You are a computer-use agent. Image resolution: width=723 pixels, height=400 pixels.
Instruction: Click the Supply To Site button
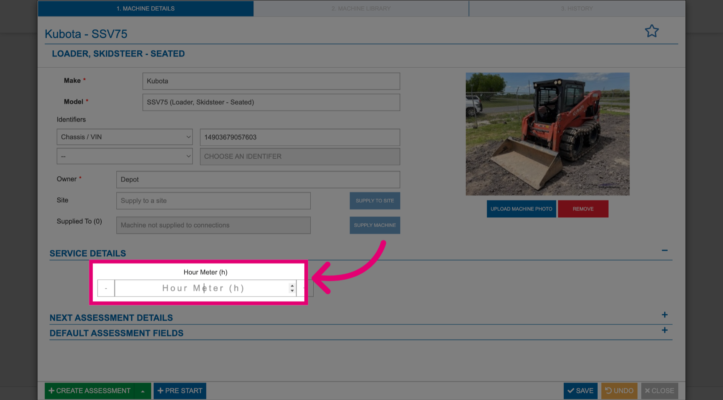click(375, 201)
